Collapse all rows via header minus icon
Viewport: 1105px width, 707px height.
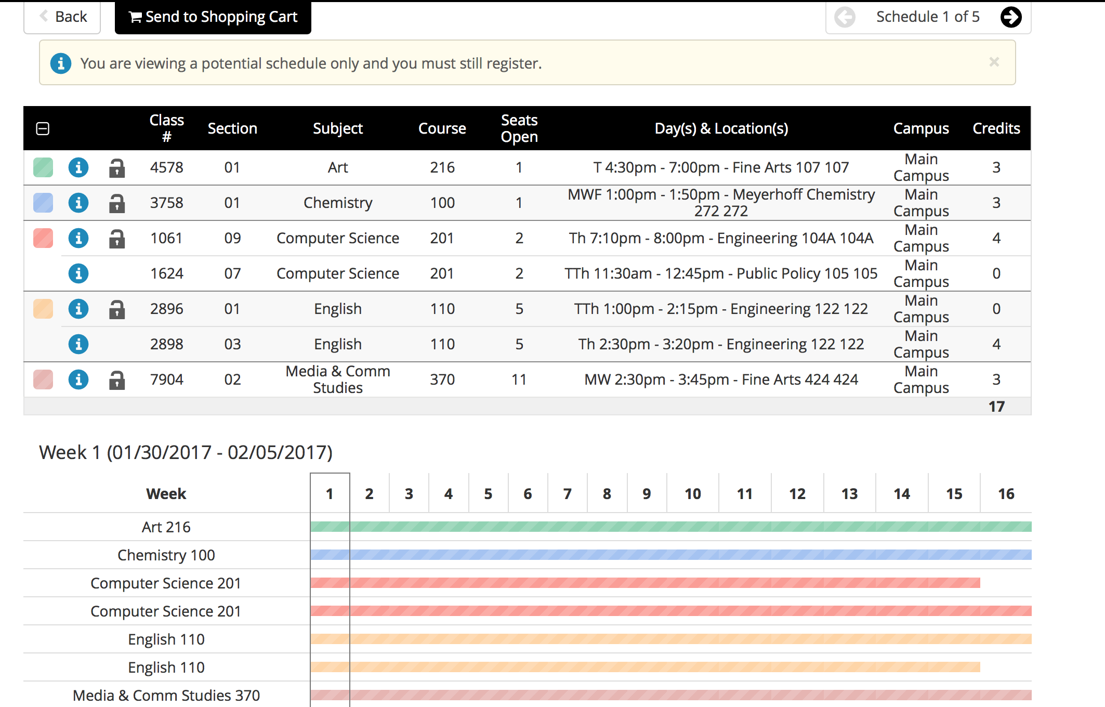point(43,128)
